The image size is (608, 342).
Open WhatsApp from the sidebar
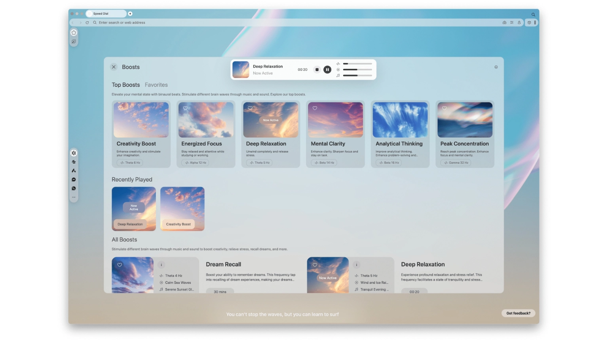point(74,188)
